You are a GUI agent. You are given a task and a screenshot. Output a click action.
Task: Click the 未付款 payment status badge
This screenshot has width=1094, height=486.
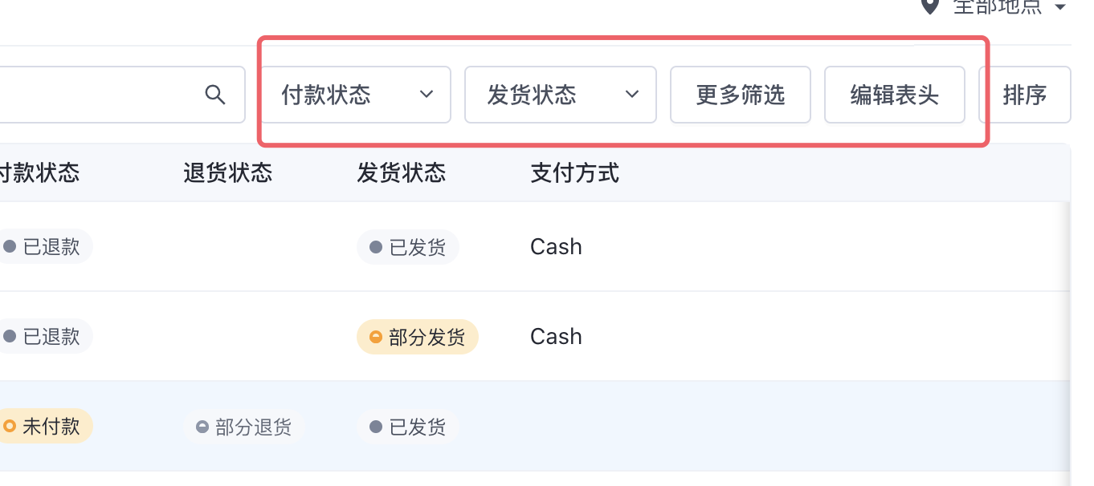coord(45,427)
